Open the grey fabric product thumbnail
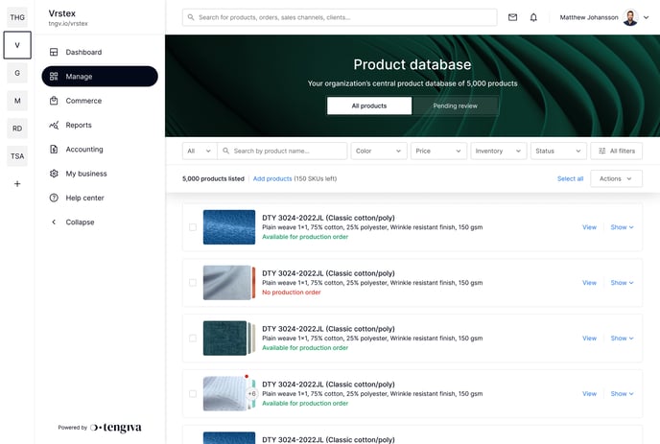660x444 pixels. pos(226,283)
